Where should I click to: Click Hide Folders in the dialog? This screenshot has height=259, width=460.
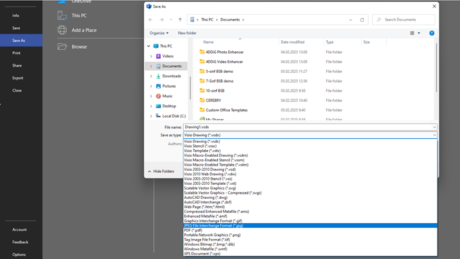pyautogui.click(x=161, y=171)
